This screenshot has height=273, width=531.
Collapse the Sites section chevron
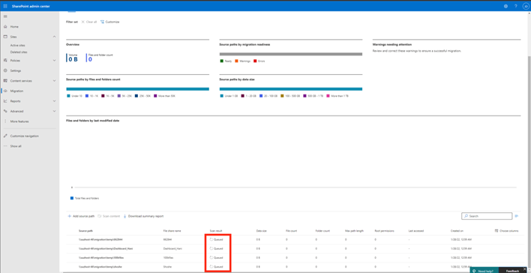tap(54, 37)
